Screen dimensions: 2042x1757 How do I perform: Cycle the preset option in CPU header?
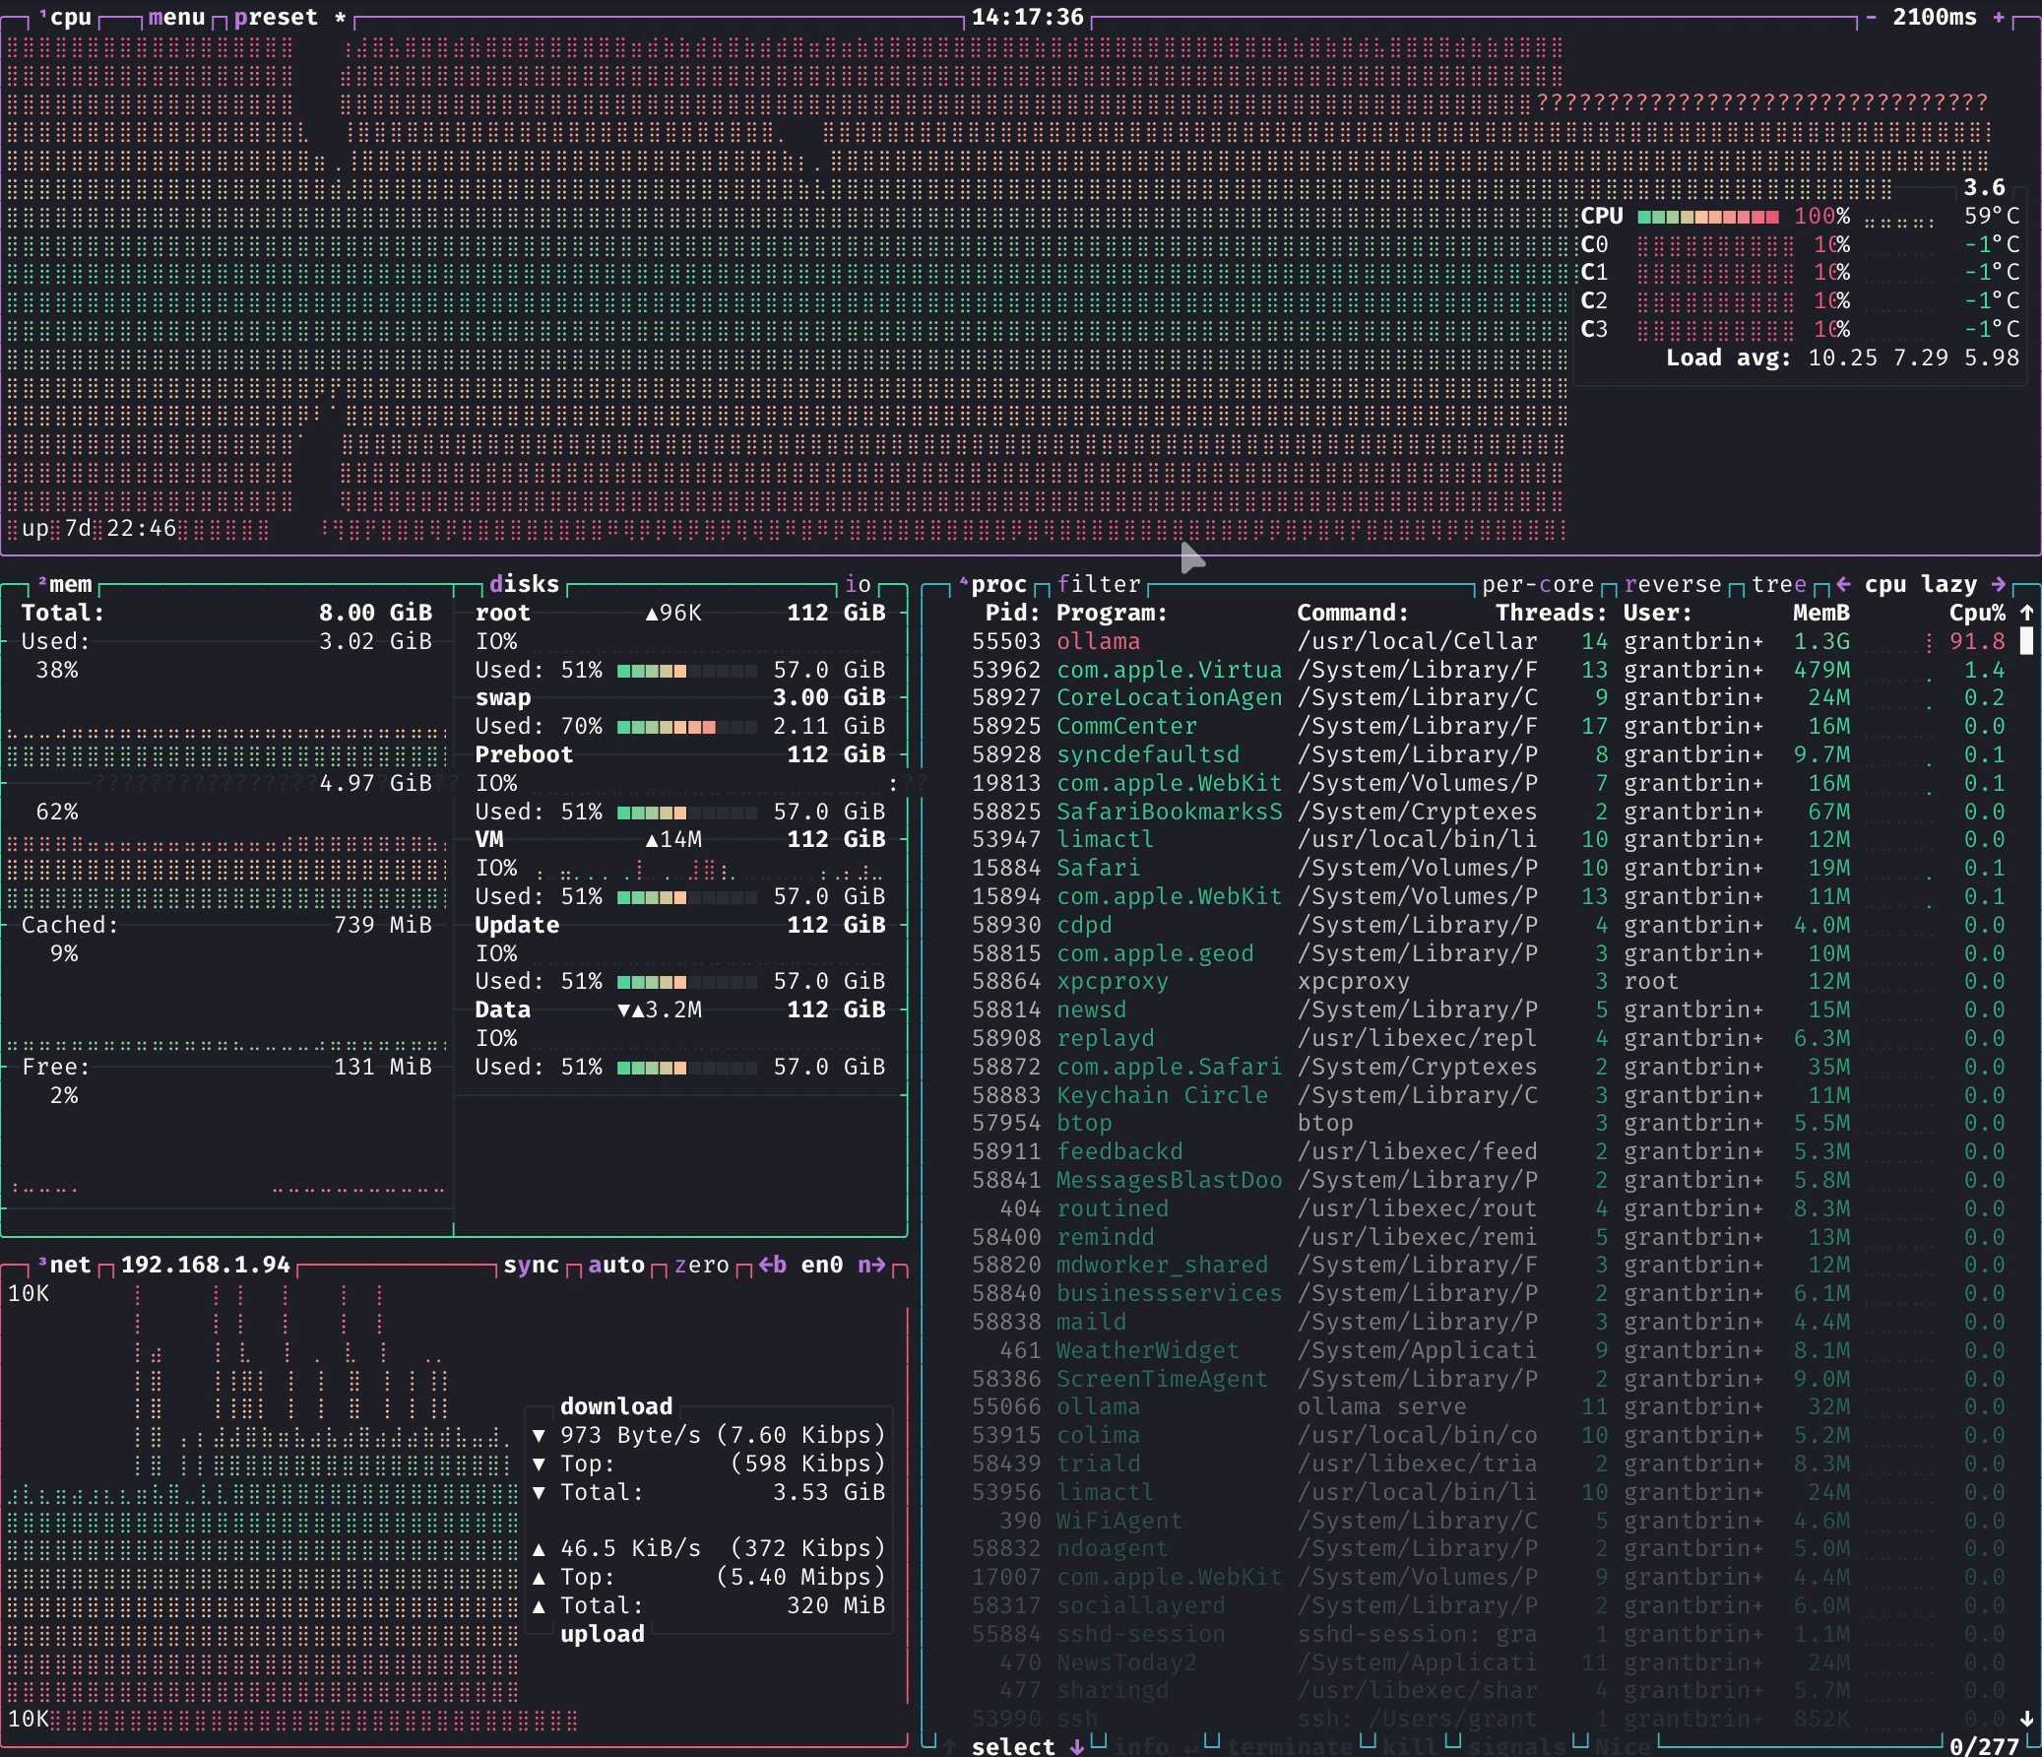pyautogui.click(x=276, y=17)
